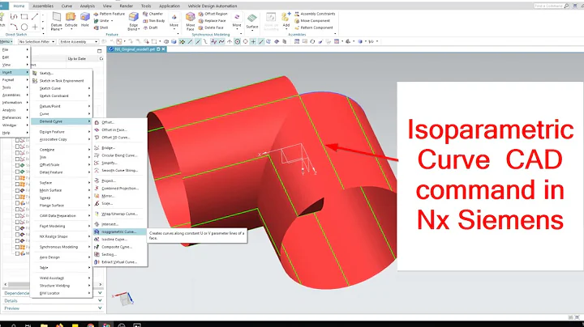Image resolution: width=584 pixels, height=327 pixels.
Task: Select the Extrude tool
Action: (71, 20)
